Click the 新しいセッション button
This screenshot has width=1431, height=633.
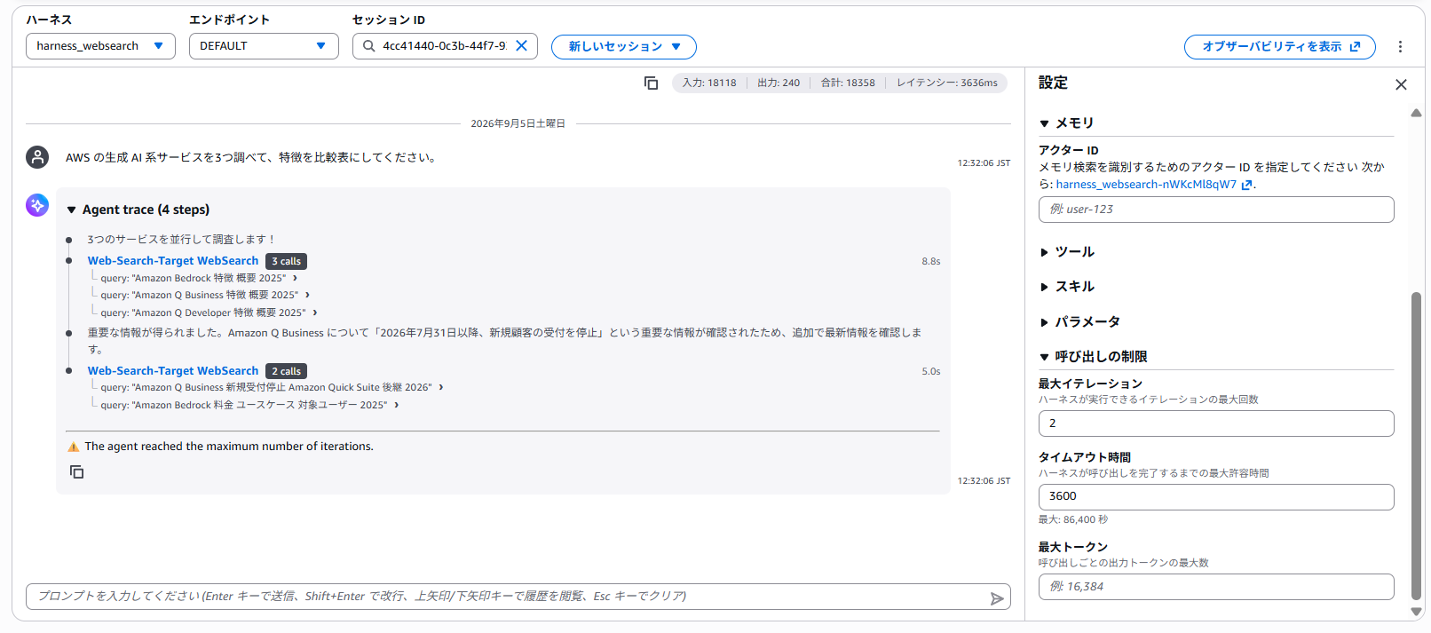(624, 47)
